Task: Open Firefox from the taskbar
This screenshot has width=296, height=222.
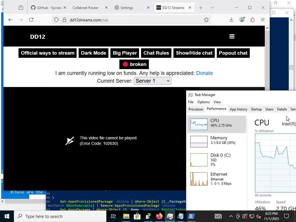Action: [159, 216]
